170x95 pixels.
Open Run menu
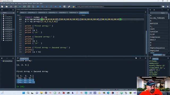point(16,3)
